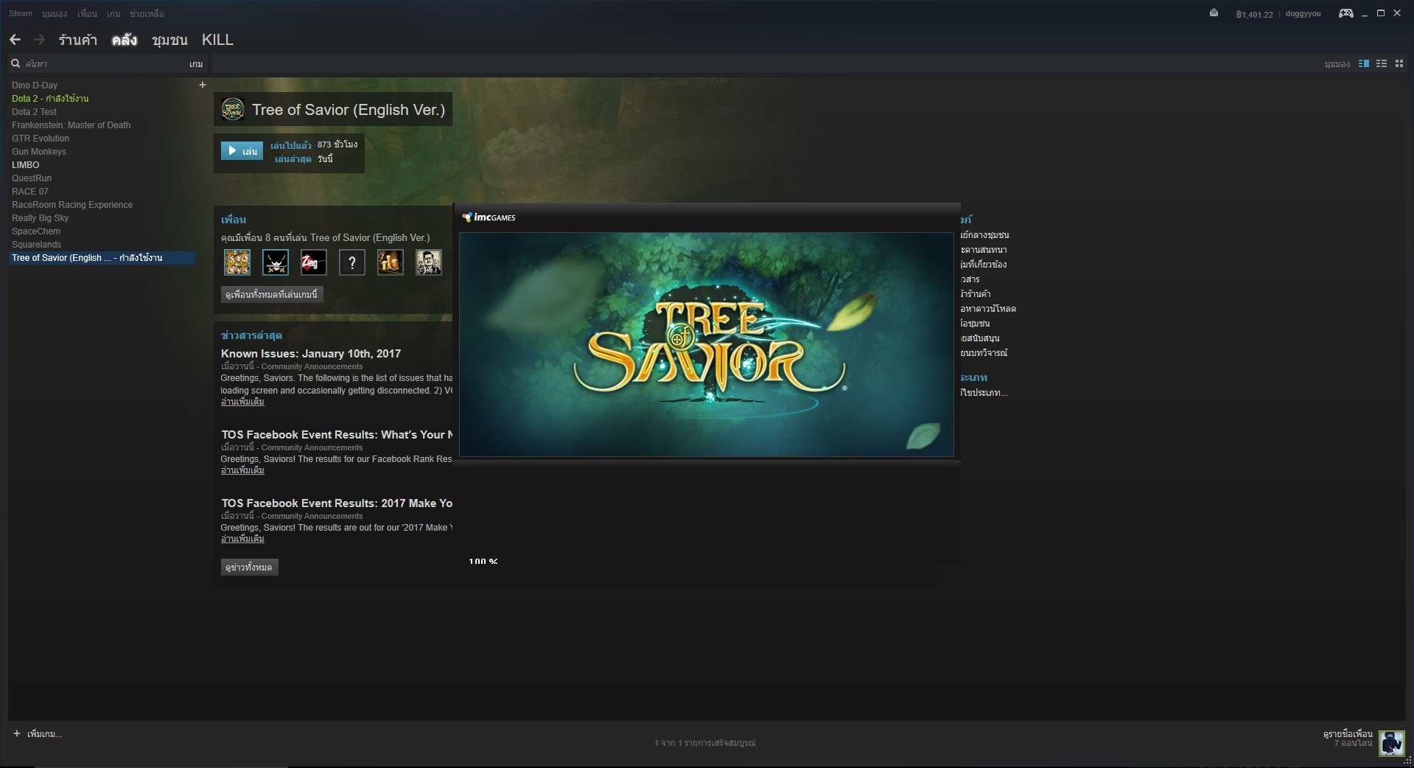Expand the friends list at bottom right

click(1348, 738)
